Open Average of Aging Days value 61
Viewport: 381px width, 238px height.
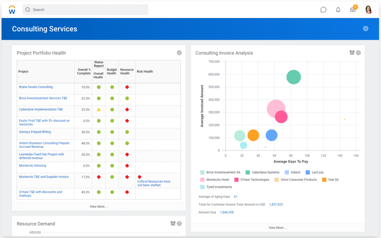[235, 197]
